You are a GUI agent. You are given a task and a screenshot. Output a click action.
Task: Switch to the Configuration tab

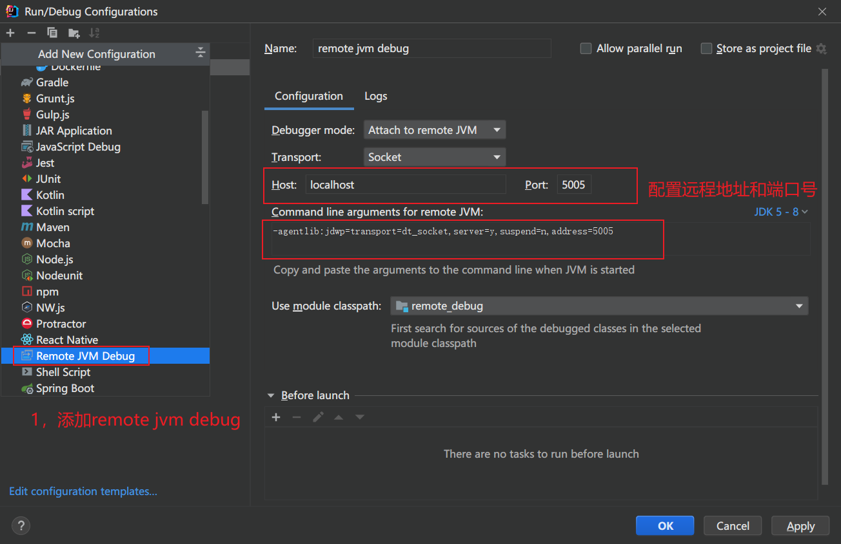309,96
